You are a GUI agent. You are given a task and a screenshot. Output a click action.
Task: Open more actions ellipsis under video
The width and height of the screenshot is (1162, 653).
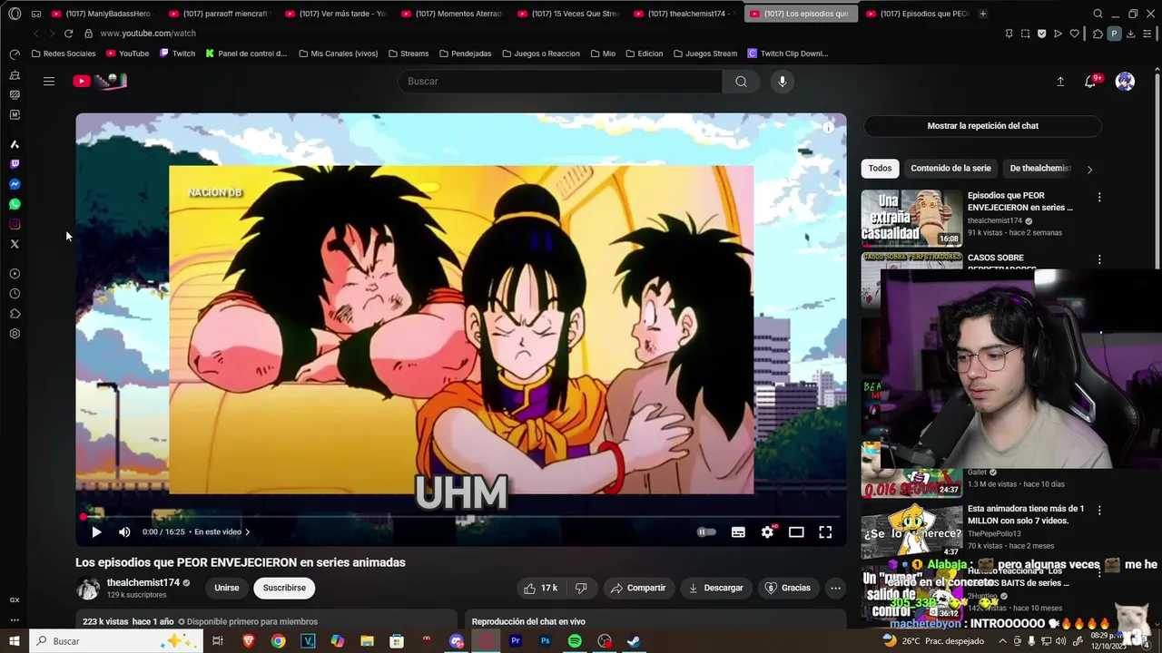coord(835,588)
